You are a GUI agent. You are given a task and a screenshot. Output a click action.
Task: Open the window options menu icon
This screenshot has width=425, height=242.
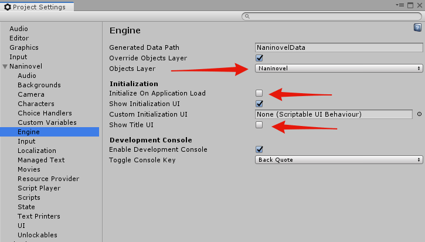point(400,5)
